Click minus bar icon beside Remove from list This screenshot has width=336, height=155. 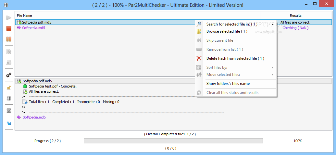point(199,49)
